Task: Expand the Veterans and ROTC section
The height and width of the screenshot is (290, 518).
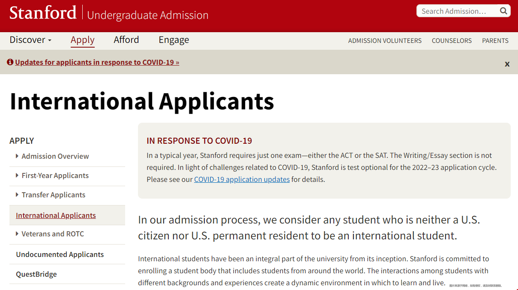Action: [x=17, y=234]
